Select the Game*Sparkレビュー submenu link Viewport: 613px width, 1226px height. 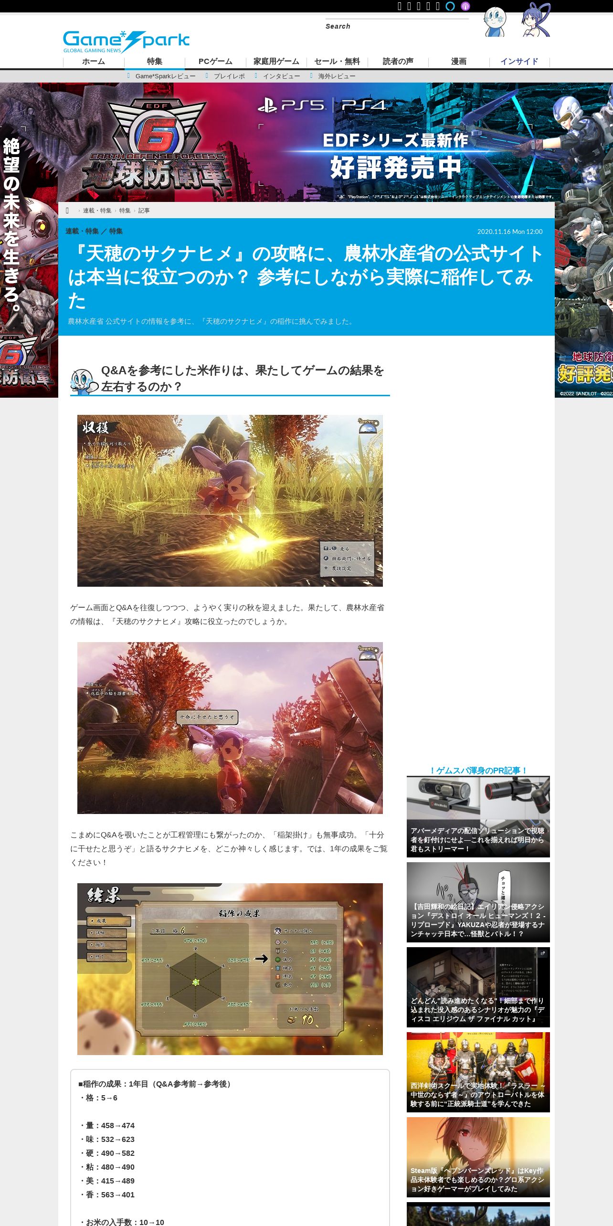[165, 76]
